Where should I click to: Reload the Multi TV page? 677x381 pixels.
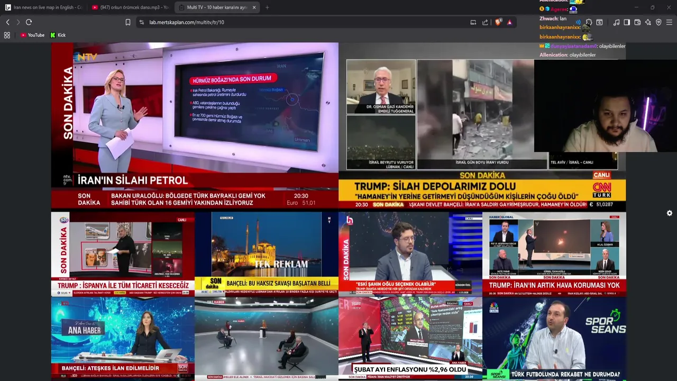click(x=29, y=22)
